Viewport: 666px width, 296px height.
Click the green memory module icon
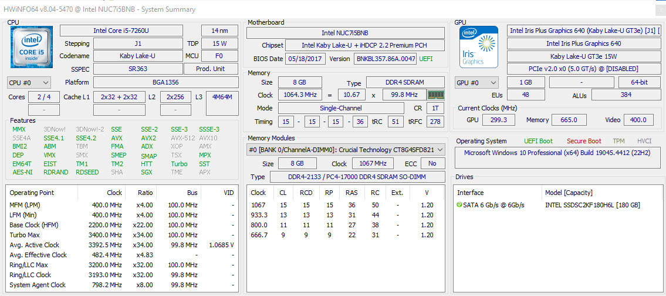coord(436,95)
